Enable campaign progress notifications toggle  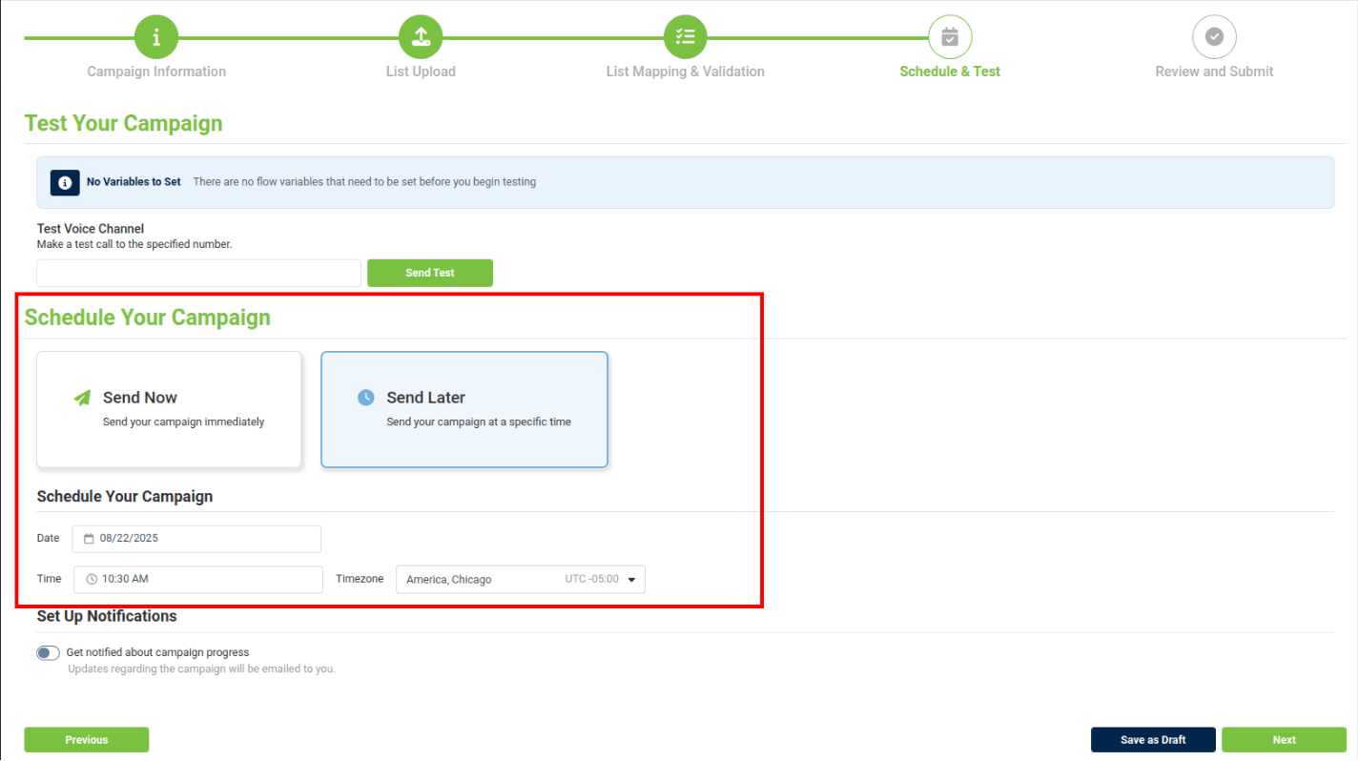click(49, 653)
